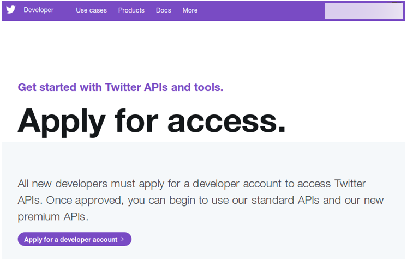Click the chevron arrow on the Apply button
Screen dimensions: 407x261
(x=123, y=239)
